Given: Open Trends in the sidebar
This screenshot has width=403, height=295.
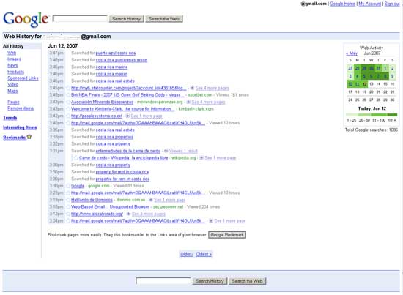Looking at the screenshot, I should [10, 118].
